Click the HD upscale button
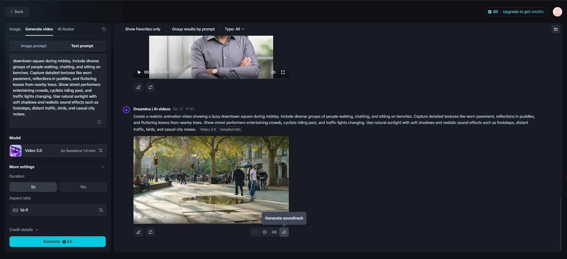567x259 pixels. (x=274, y=232)
